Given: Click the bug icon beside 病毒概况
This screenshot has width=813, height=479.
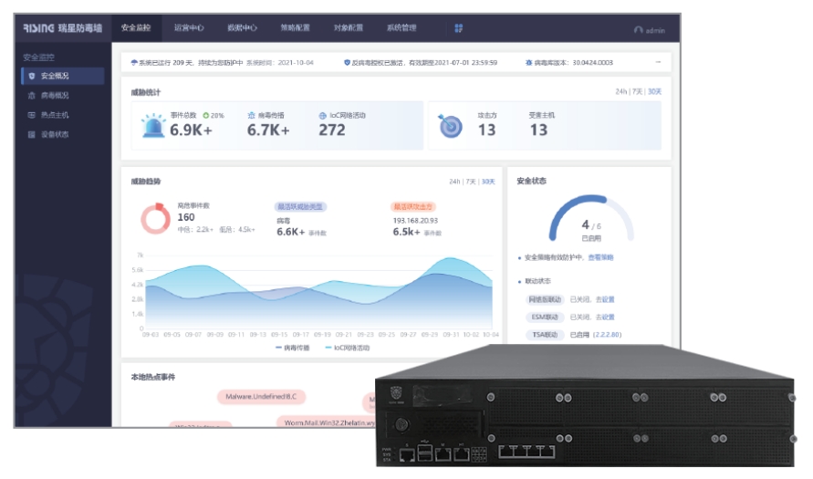Looking at the screenshot, I should click(x=32, y=96).
